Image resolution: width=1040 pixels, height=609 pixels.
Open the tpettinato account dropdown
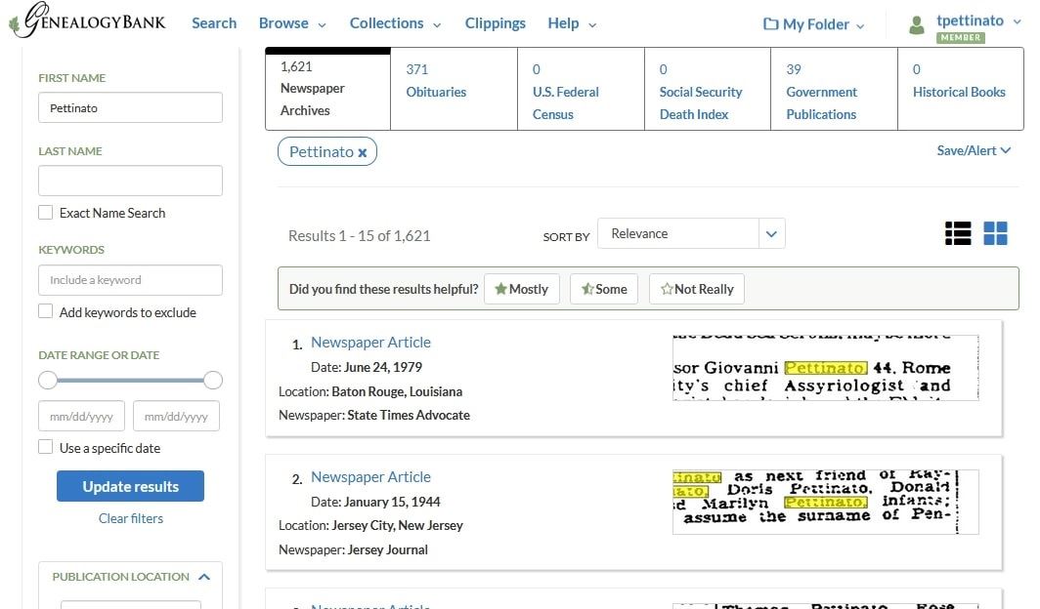(978, 21)
